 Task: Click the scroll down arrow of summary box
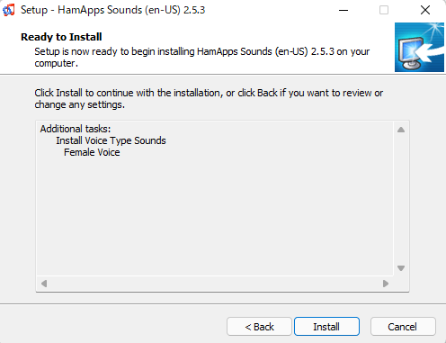tap(401, 268)
